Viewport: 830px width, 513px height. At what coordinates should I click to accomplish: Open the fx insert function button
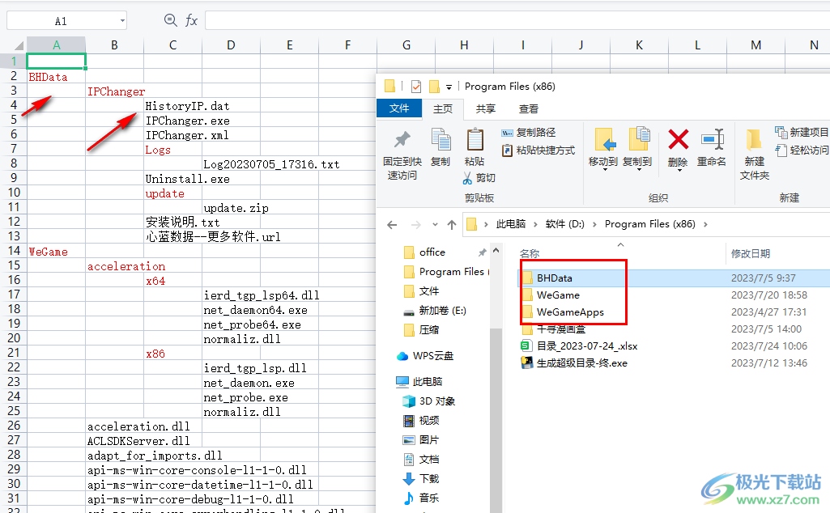click(191, 20)
